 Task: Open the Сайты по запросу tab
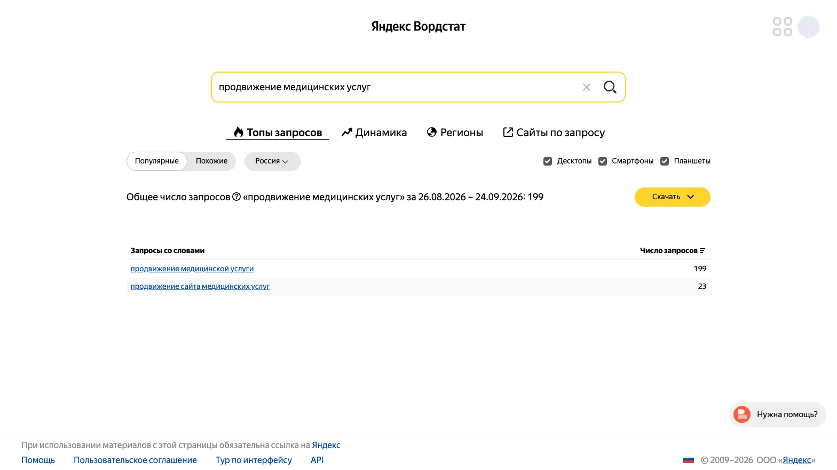(x=554, y=132)
